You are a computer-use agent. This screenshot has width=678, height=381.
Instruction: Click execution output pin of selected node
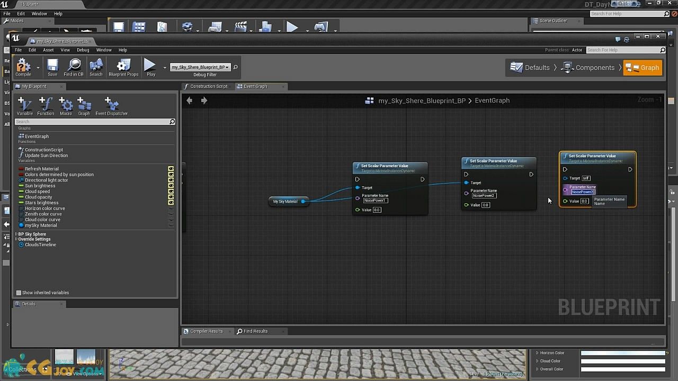[x=630, y=169]
